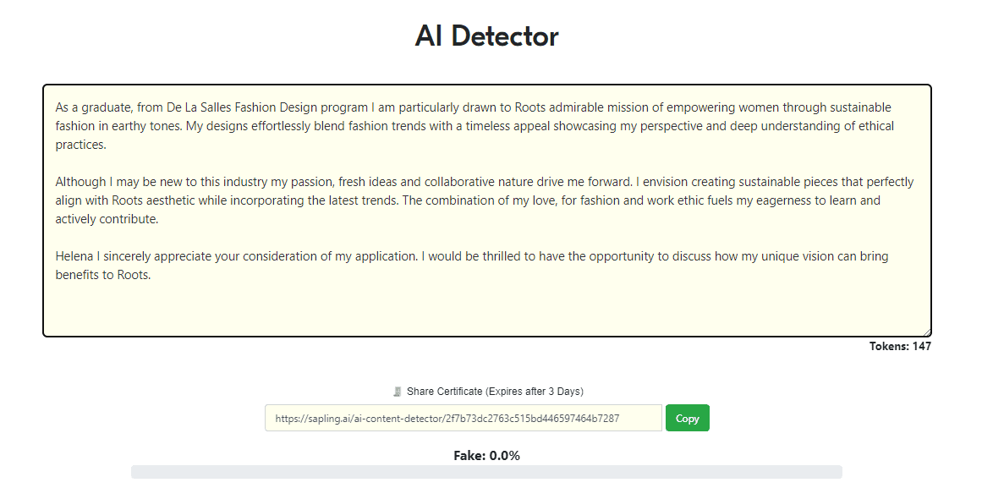
Task: Click 'De La Salles Fashion Design' in the text
Action: 242,107
